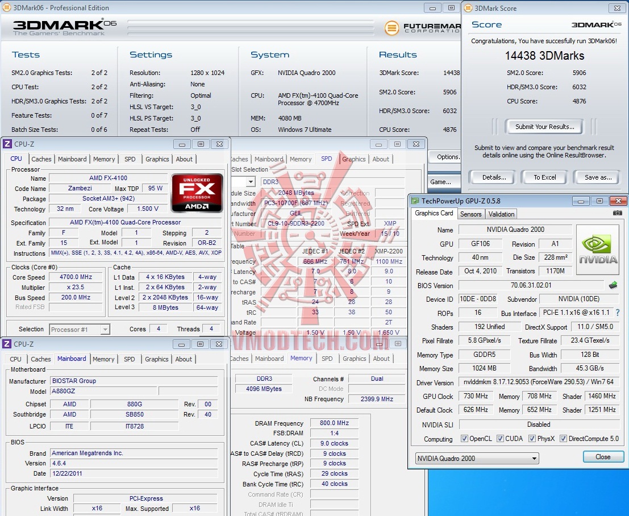This screenshot has height=516, width=629.
Task: Click the 3DMark Score window title icon
Action: [x=468, y=8]
